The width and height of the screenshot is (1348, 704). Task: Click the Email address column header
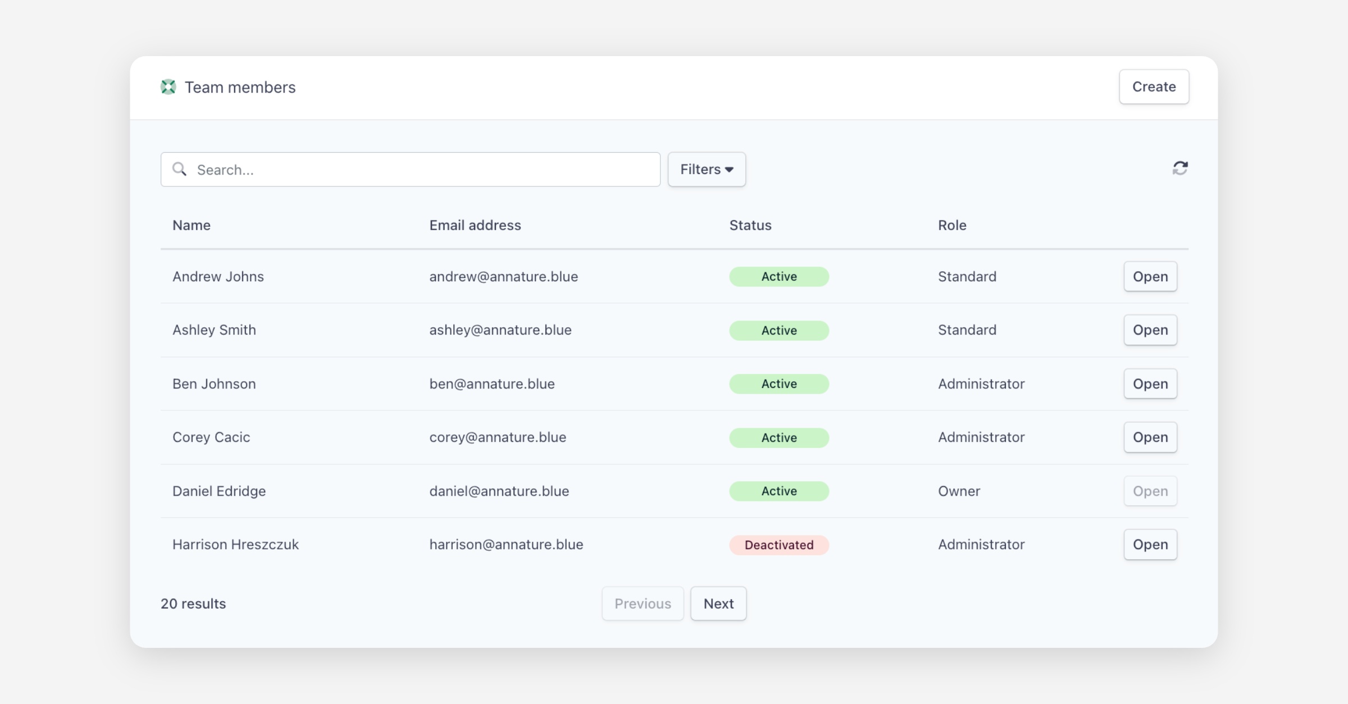click(475, 225)
